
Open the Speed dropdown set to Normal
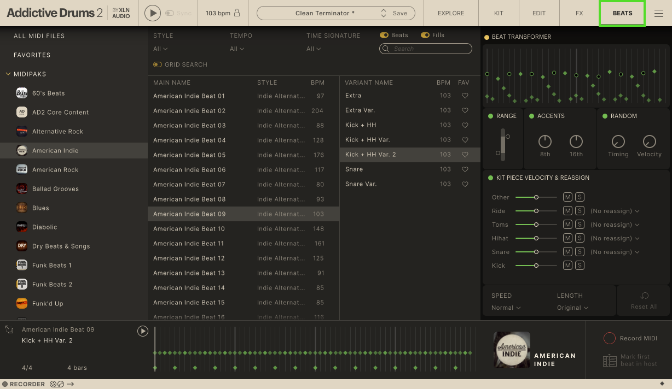506,308
